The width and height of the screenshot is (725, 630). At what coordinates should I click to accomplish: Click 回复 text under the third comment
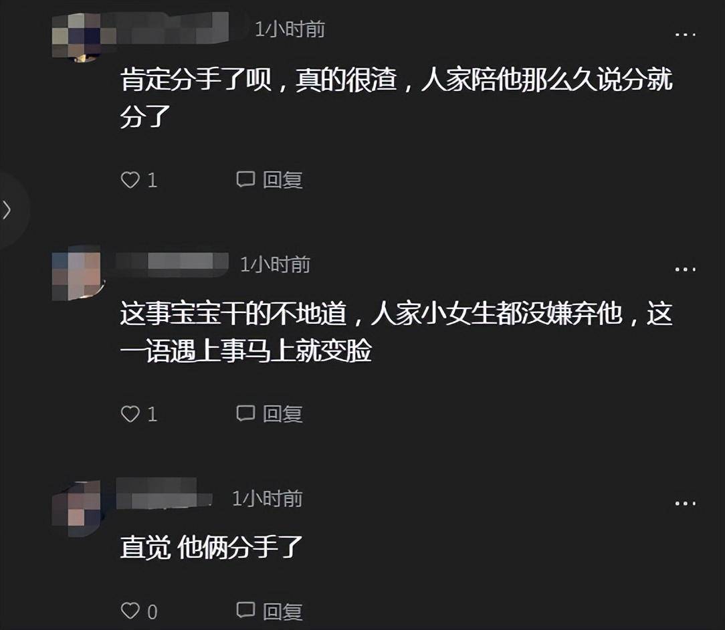[282, 611]
